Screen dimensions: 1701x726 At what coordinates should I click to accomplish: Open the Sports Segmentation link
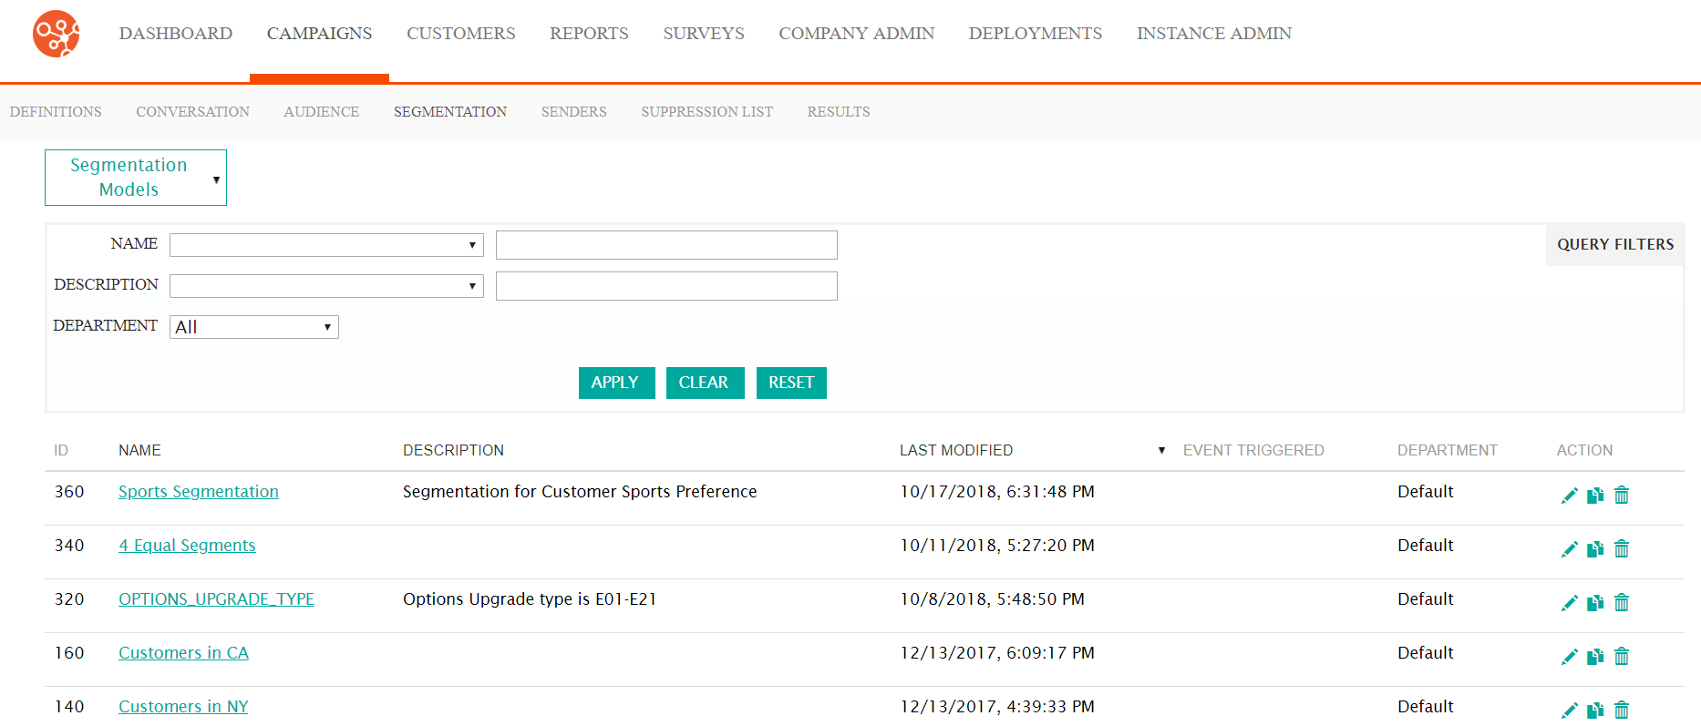199,492
